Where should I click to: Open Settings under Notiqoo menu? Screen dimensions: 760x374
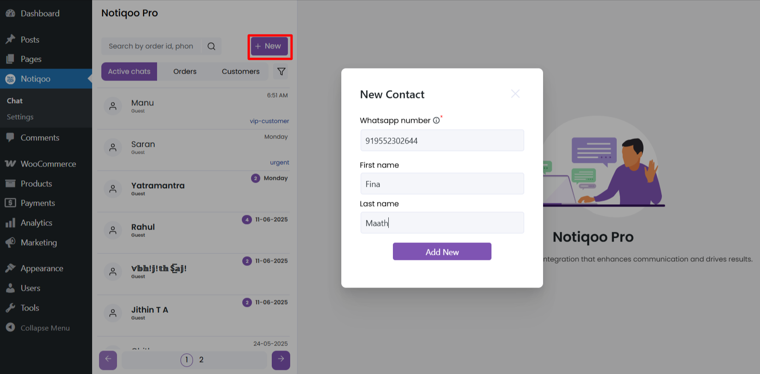point(20,117)
